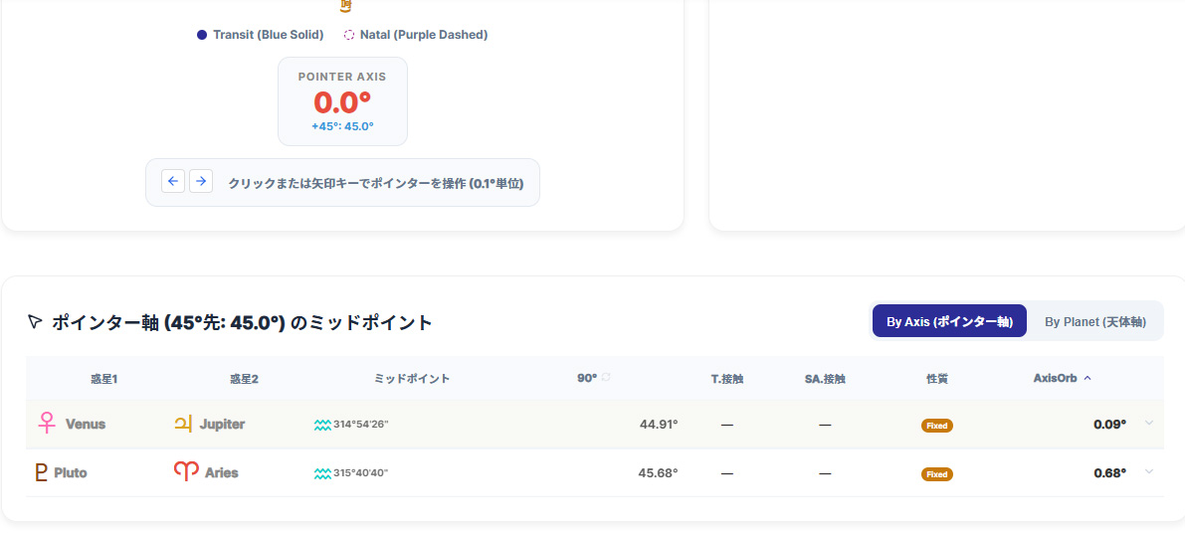Switch to By Planet (天体軸) view

(1094, 321)
